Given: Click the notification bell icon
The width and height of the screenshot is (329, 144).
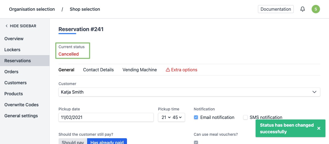Looking at the screenshot, I should (x=303, y=9).
